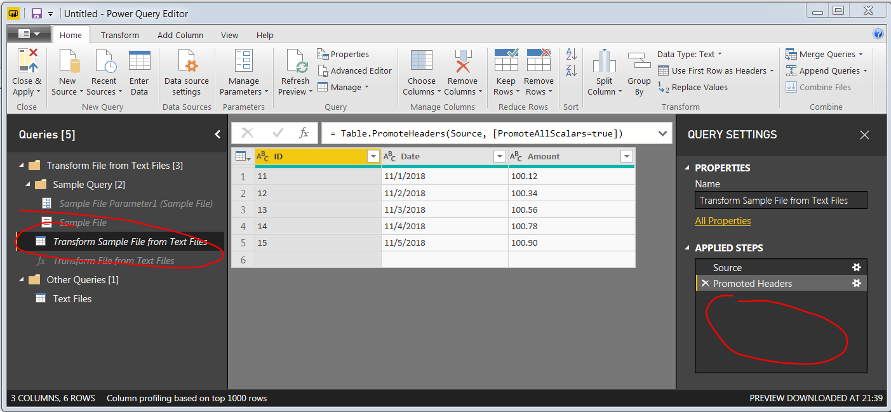Switch to the Transform tab
The width and height of the screenshot is (891, 412).
[x=120, y=36]
